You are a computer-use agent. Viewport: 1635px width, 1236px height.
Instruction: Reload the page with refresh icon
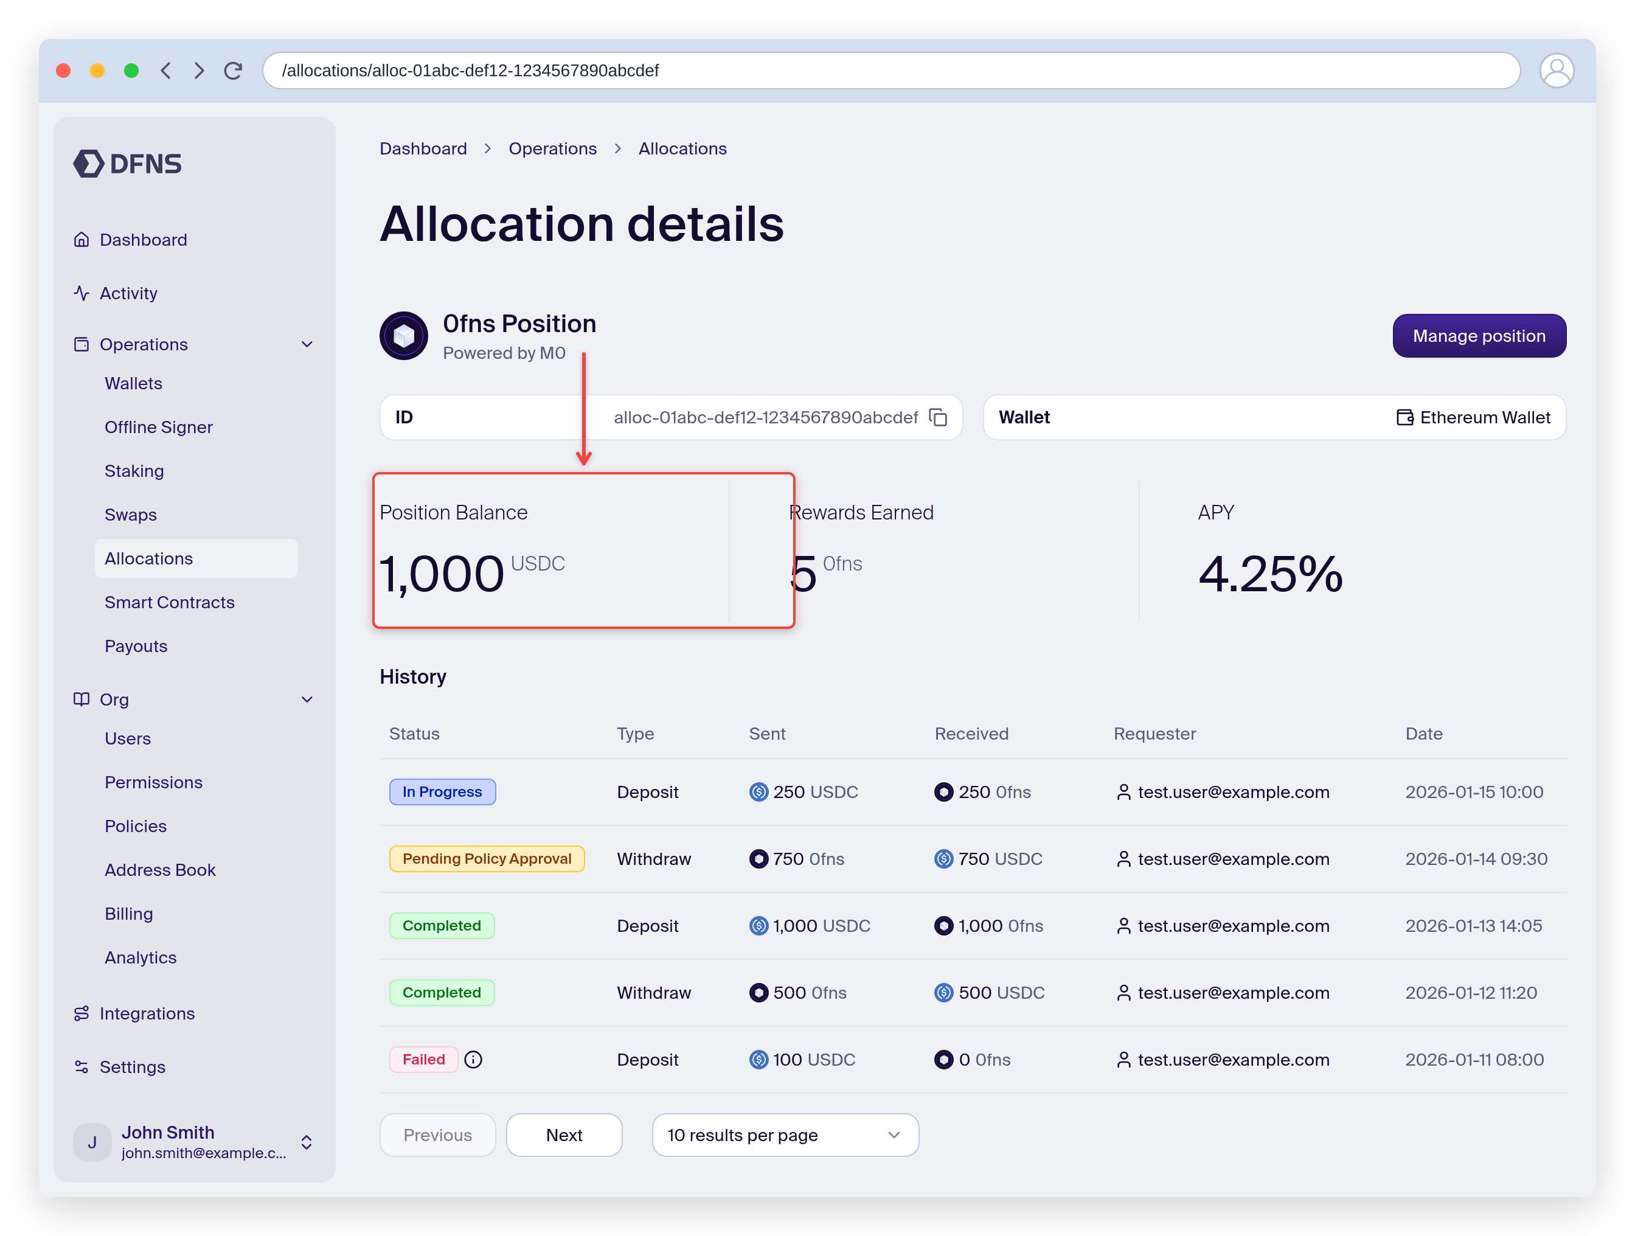coord(234,70)
